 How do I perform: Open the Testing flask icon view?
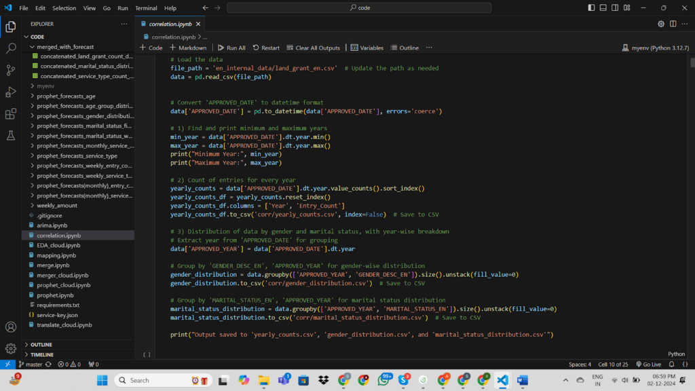(x=11, y=136)
